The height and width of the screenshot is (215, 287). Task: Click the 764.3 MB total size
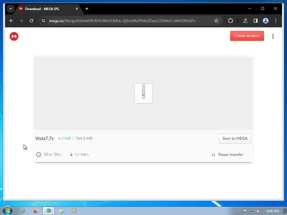point(84,138)
